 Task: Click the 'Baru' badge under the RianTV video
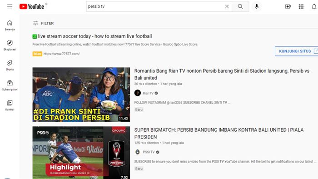point(139,109)
